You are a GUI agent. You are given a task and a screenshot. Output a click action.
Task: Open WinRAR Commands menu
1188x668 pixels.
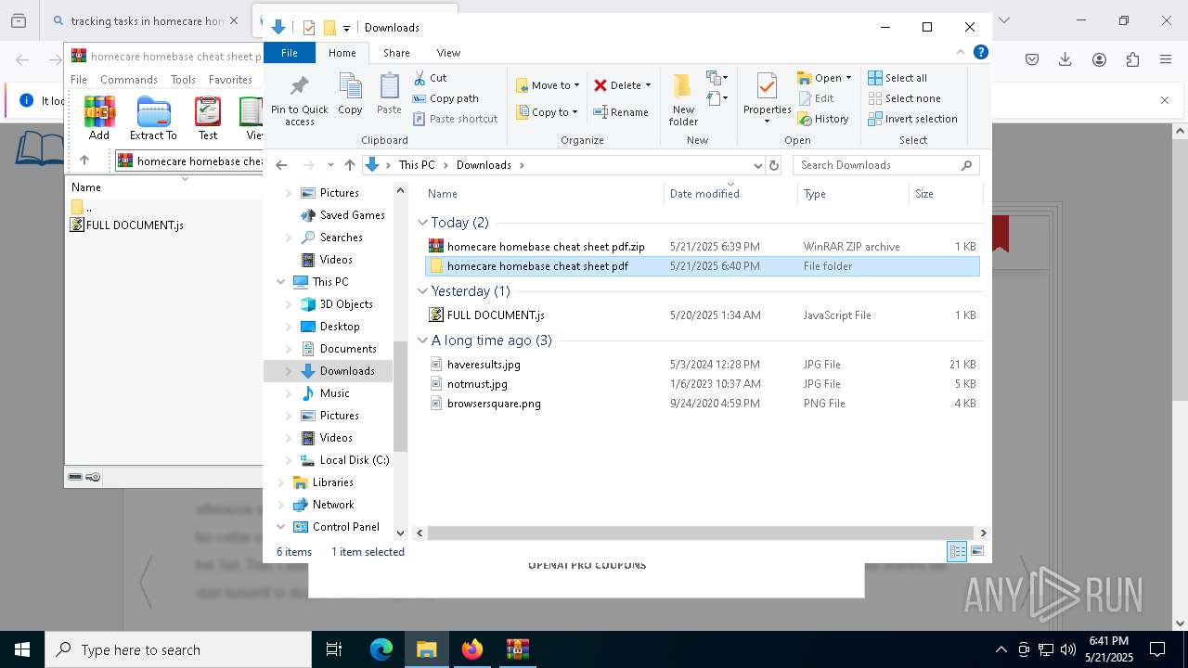(129, 80)
